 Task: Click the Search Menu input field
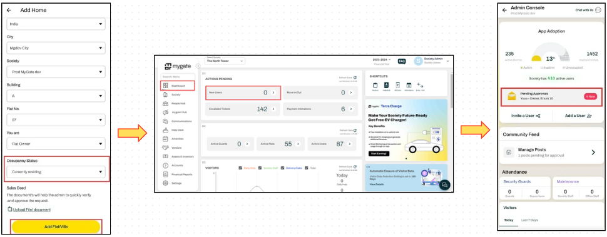pos(178,76)
